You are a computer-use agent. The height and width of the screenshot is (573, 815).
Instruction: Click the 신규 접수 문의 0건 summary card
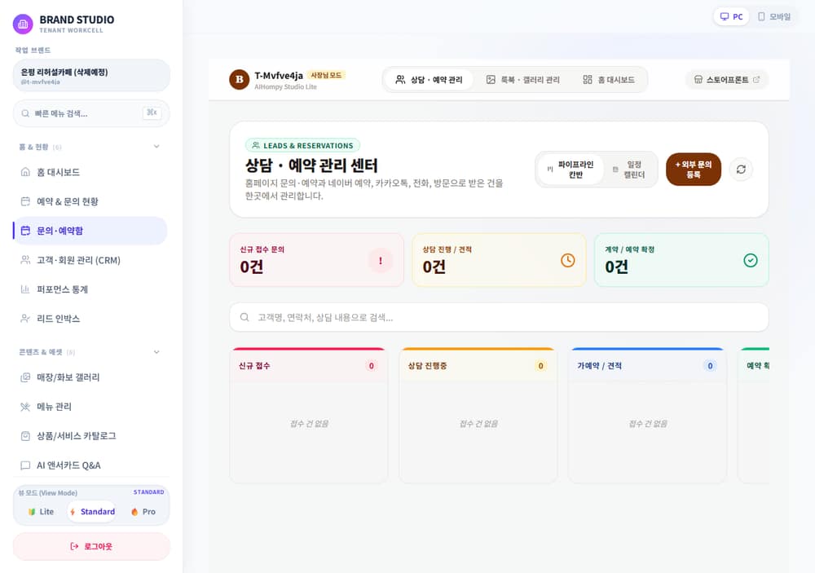(x=316, y=260)
